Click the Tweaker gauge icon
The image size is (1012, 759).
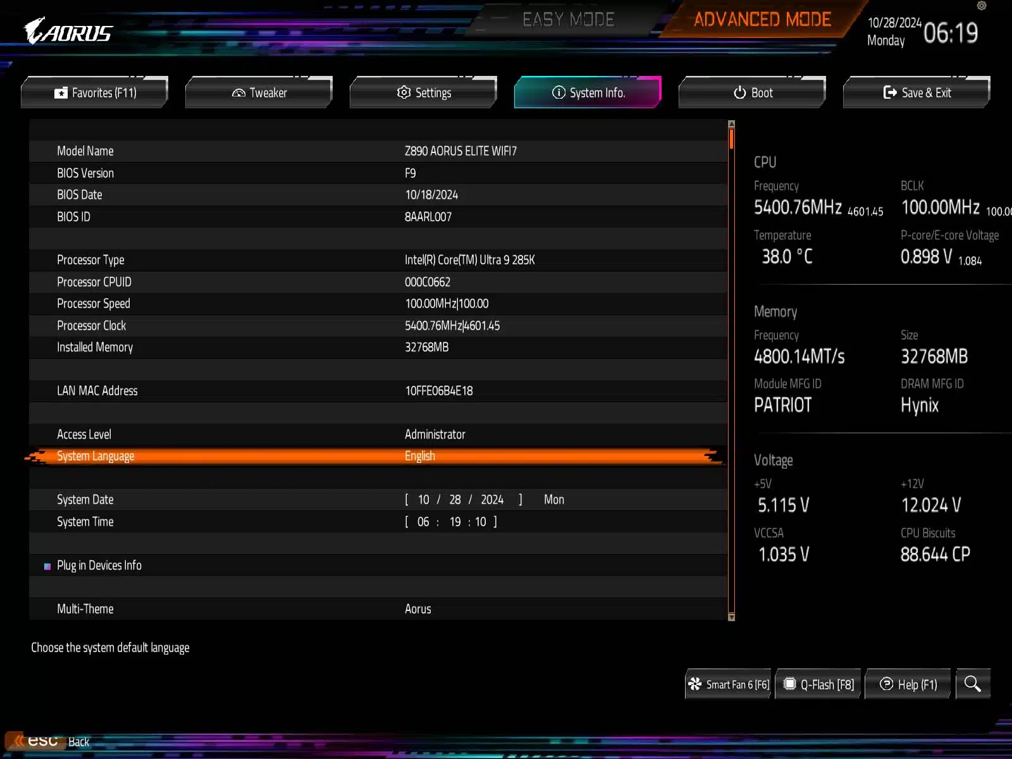[x=238, y=93]
